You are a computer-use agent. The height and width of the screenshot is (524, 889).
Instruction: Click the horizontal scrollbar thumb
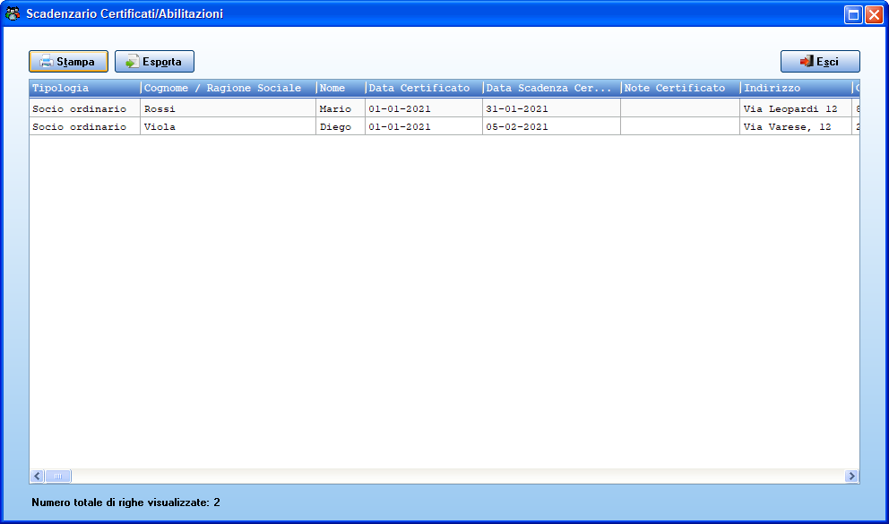point(58,476)
